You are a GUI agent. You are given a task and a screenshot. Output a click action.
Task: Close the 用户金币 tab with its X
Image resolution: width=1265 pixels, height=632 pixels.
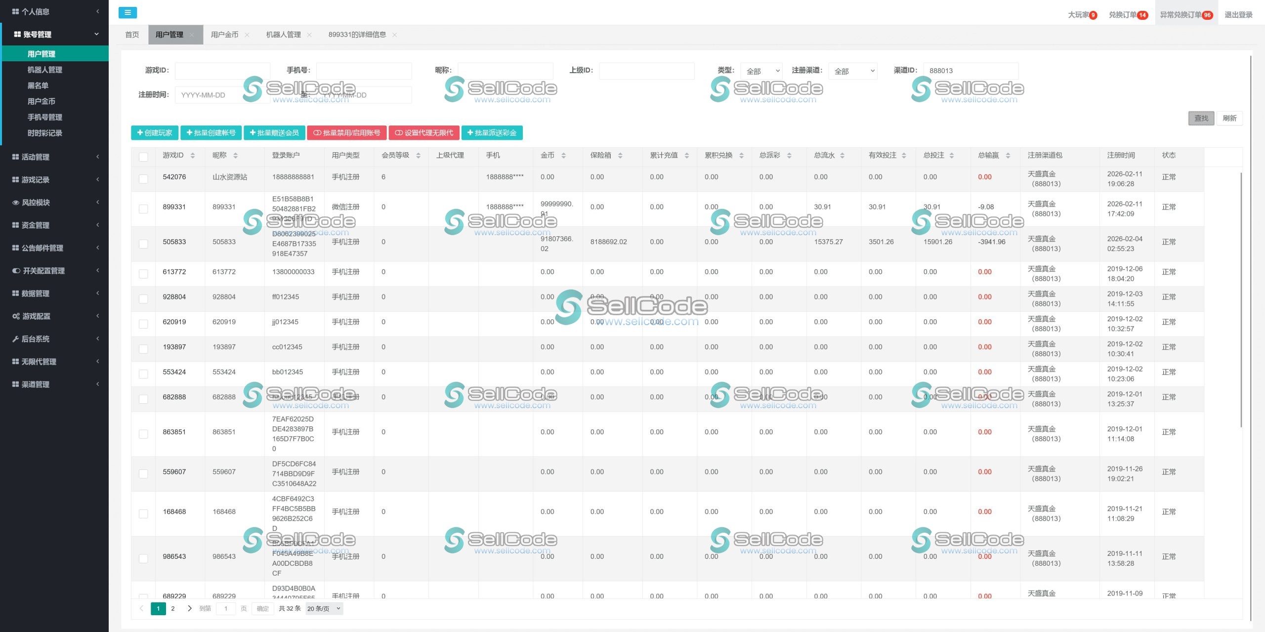[247, 35]
